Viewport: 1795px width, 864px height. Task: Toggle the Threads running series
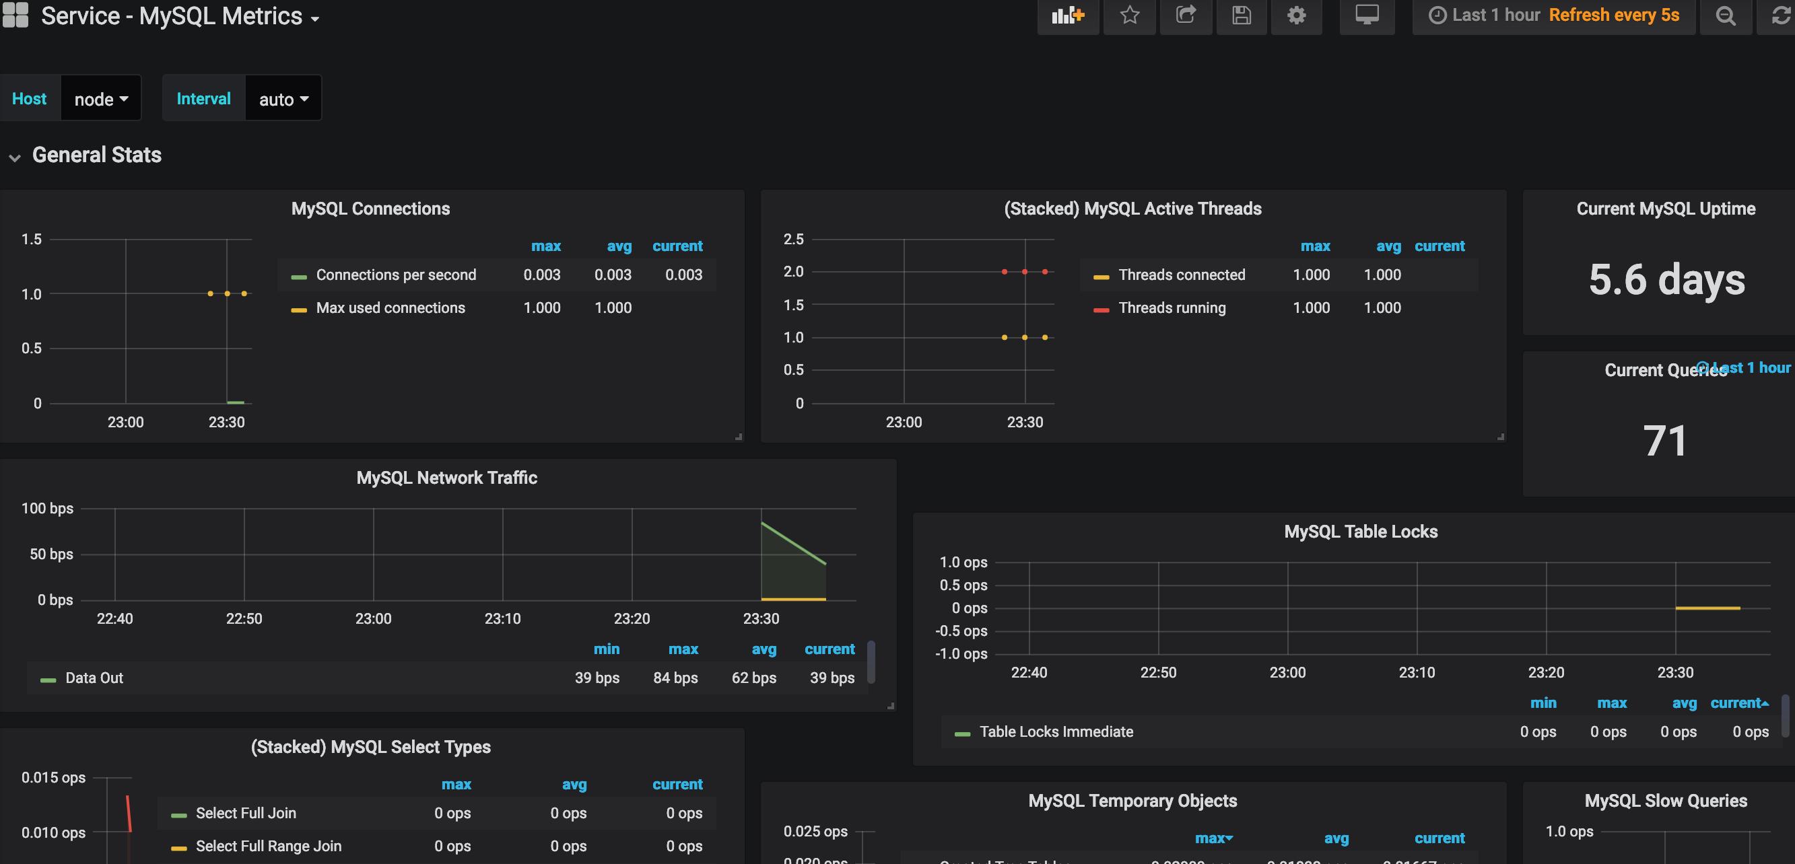point(1172,308)
